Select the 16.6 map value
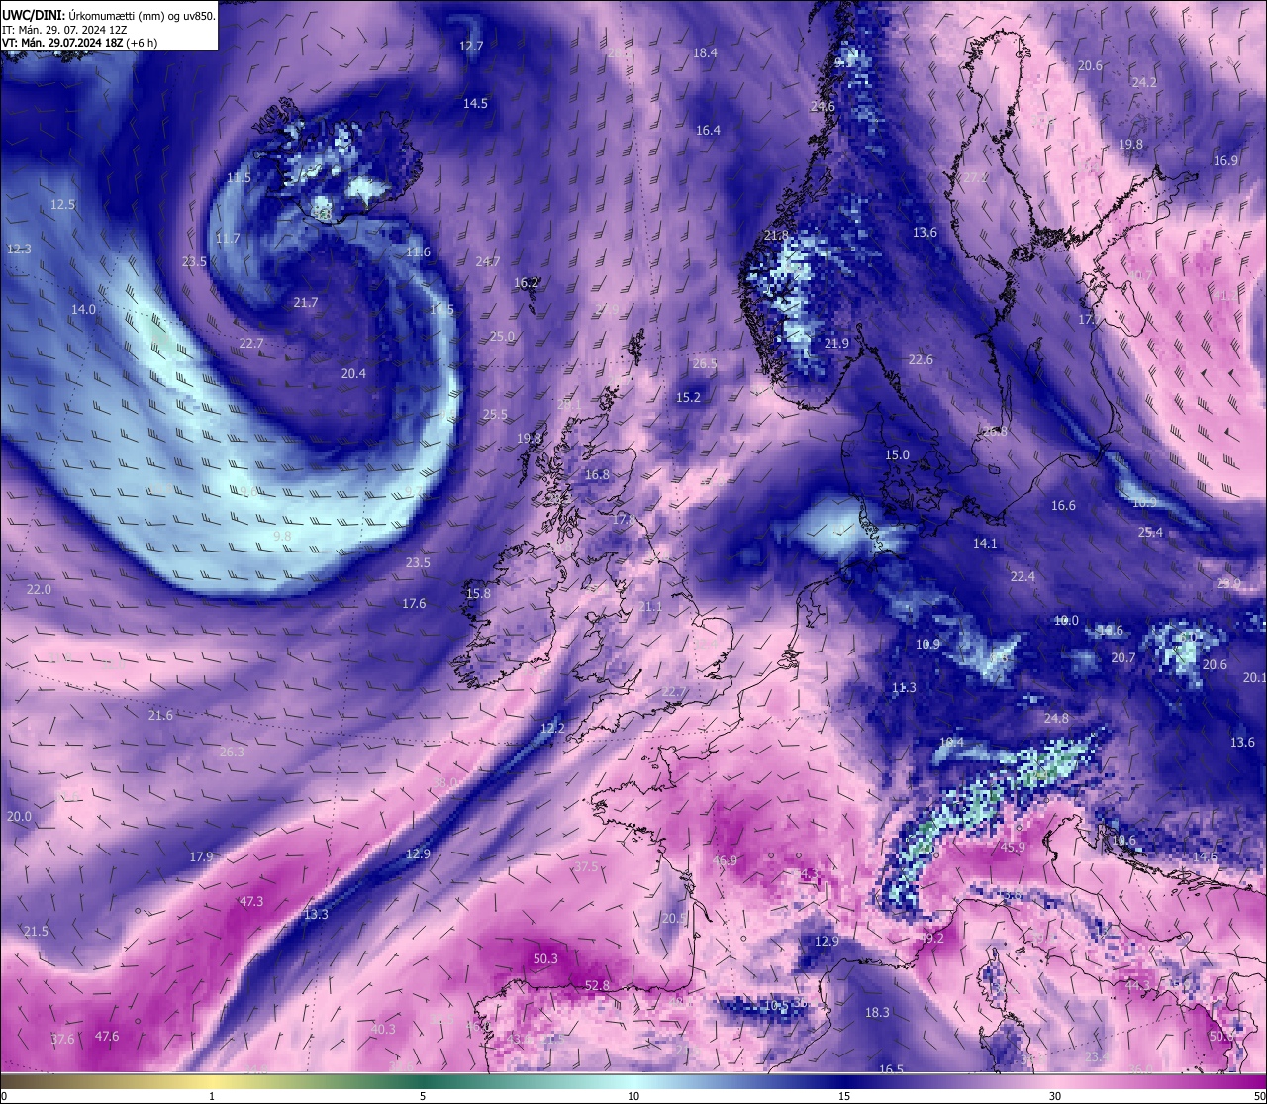Screen dimensions: 1267x1104 point(1063,505)
